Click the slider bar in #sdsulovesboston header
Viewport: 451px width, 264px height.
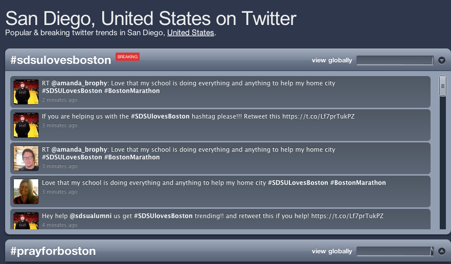tap(395, 60)
